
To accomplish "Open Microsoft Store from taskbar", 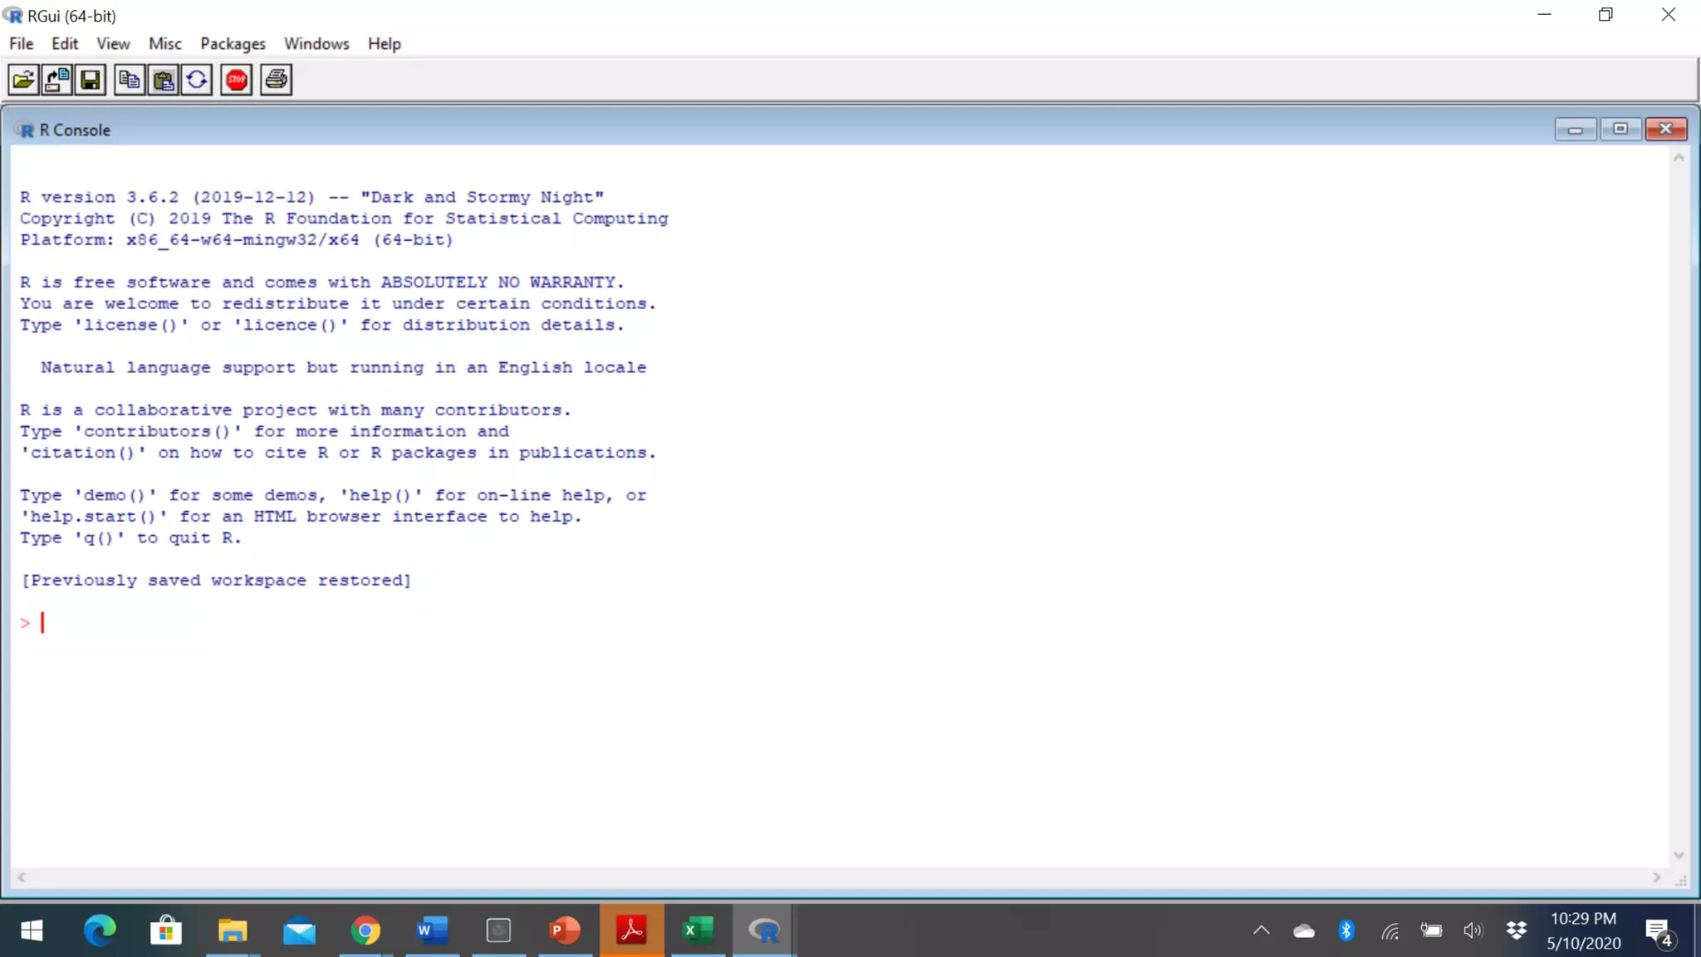I will [166, 930].
